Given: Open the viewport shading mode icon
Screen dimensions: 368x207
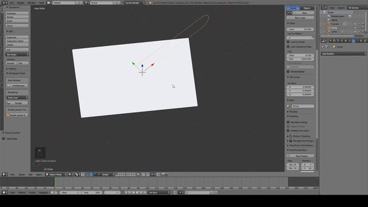Looking at the screenshot, I should [71, 174].
